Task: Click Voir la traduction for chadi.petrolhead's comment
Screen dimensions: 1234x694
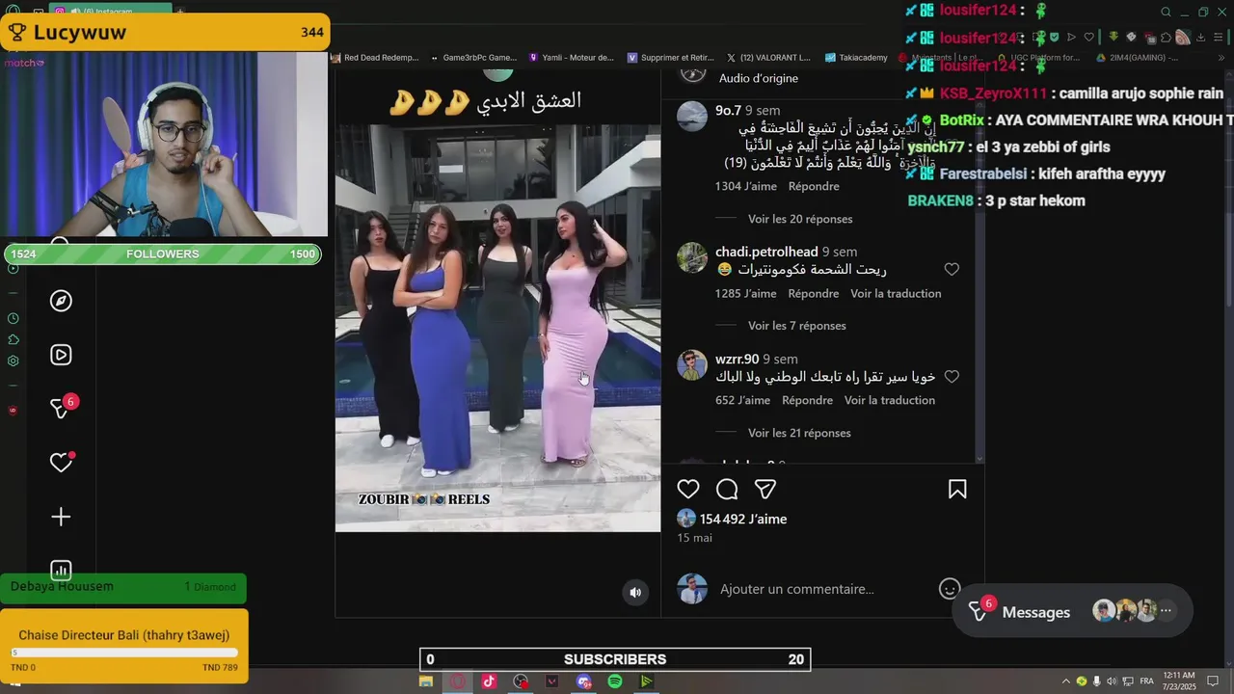Action: 896,293
